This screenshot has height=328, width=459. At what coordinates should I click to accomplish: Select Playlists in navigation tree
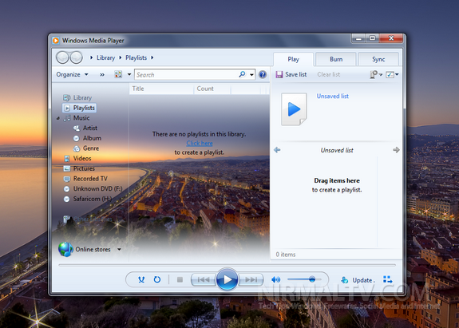click(x=79, y=108)
